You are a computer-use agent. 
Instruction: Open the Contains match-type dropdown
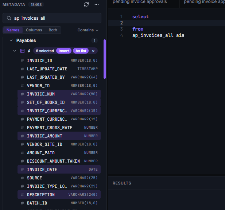[x=88, y=30]
